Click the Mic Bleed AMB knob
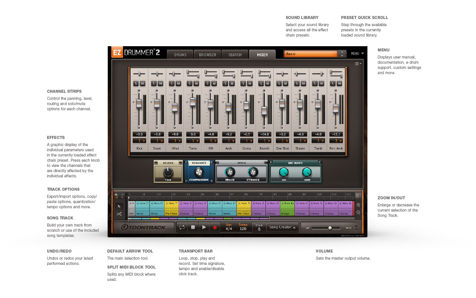Viewport: 476px width, 298px height. 307,172
